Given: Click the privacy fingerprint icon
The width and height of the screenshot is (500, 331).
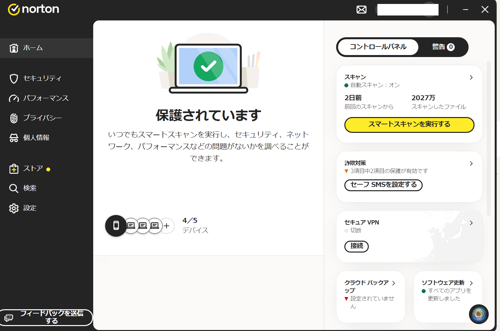Looking at the screenshot, I should click(14, 118).
